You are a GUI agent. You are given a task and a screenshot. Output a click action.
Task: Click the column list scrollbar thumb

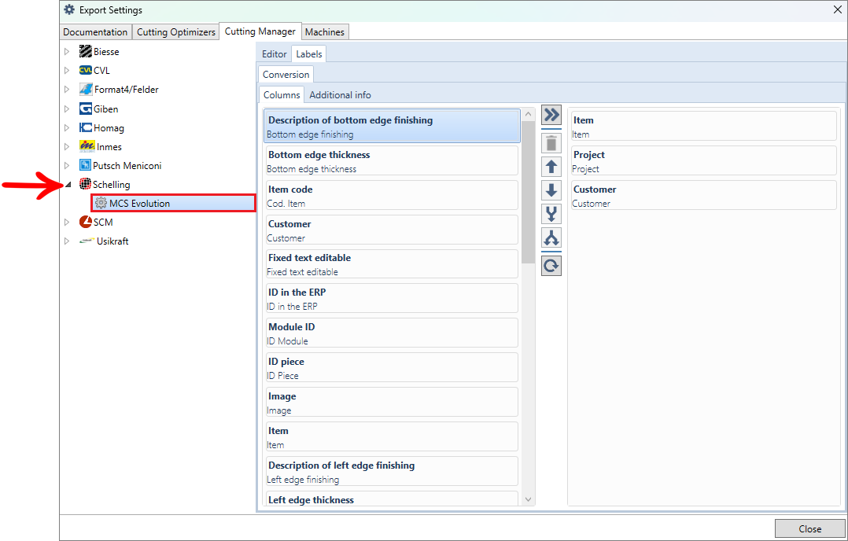[529, 192]
